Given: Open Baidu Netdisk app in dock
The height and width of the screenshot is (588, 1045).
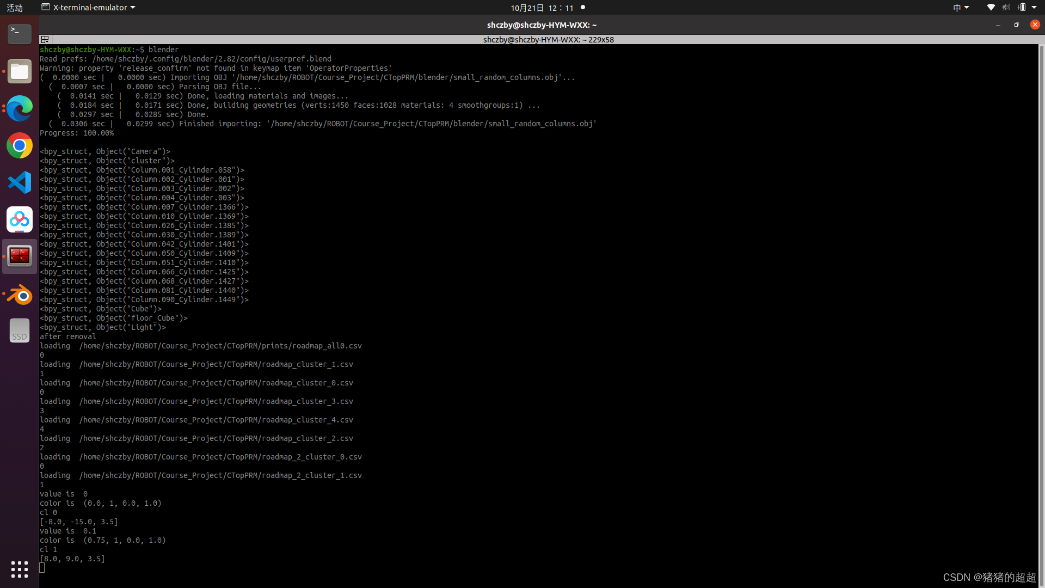Looking at the screenshot, I should coord(20,219).
